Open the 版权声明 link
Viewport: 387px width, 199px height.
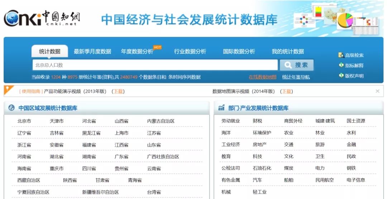(x=354, y=76)
